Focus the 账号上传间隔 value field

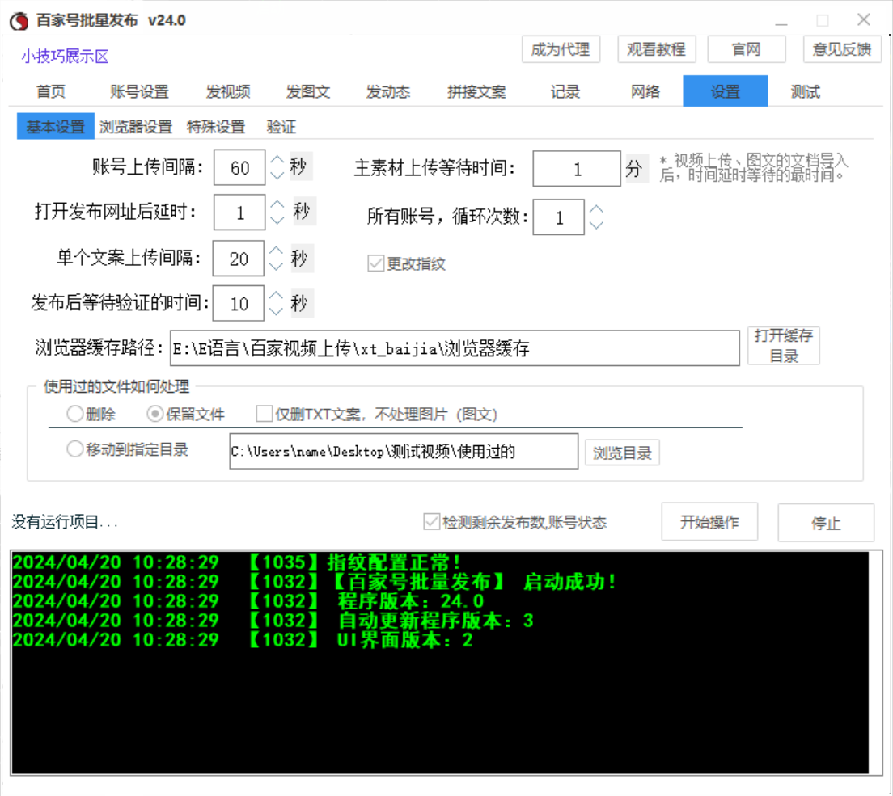pos(239,167)
